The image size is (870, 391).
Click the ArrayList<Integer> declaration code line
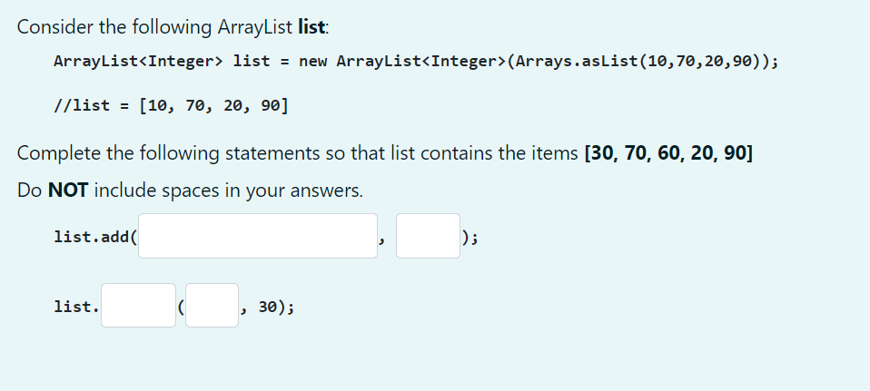point(416,61)
